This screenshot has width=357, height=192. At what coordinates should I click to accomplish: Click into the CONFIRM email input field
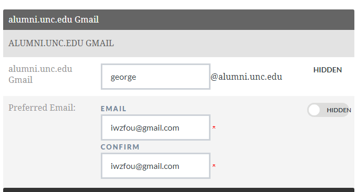tap(155, 166)
